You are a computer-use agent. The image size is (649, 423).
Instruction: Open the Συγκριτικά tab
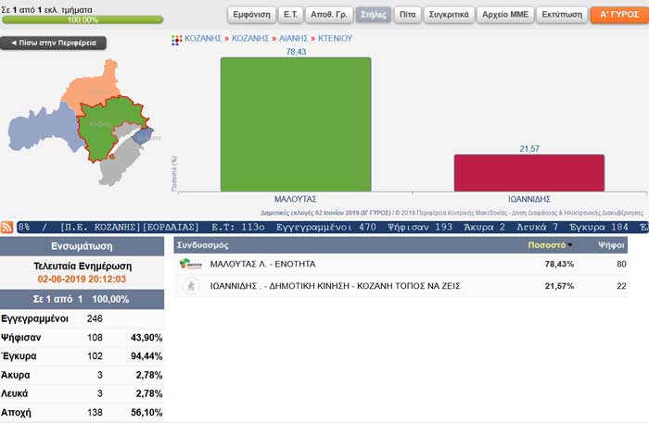point(449,15)
